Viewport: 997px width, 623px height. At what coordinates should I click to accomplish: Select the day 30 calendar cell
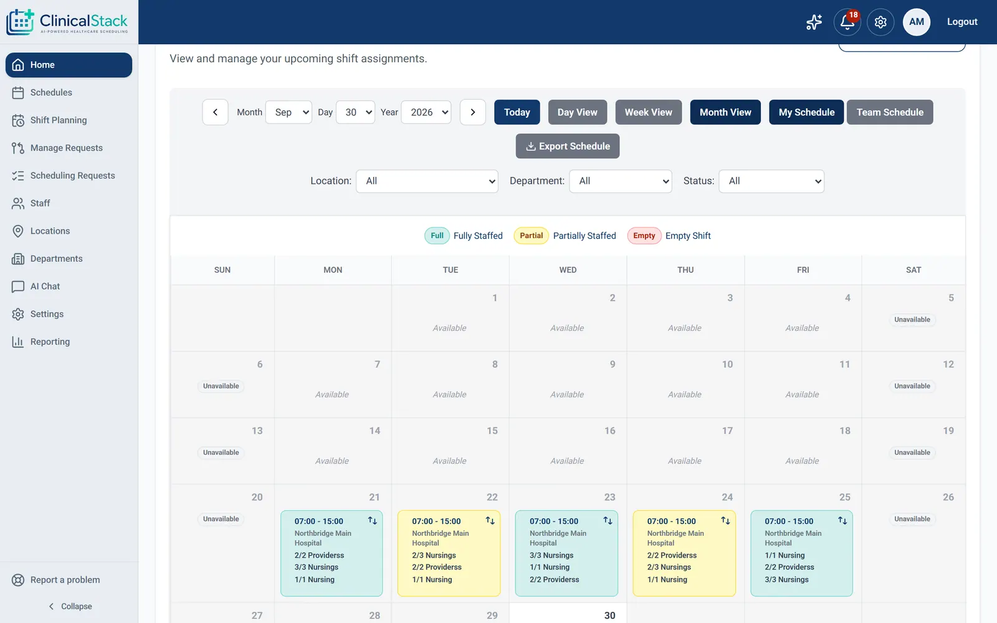point(568,614)
